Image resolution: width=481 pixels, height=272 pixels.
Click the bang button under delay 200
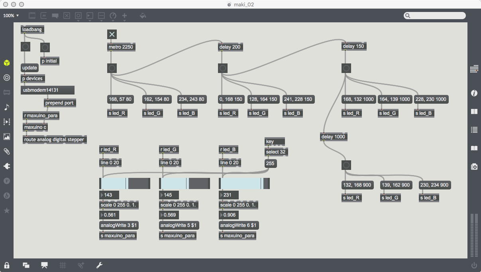(223, 68)
